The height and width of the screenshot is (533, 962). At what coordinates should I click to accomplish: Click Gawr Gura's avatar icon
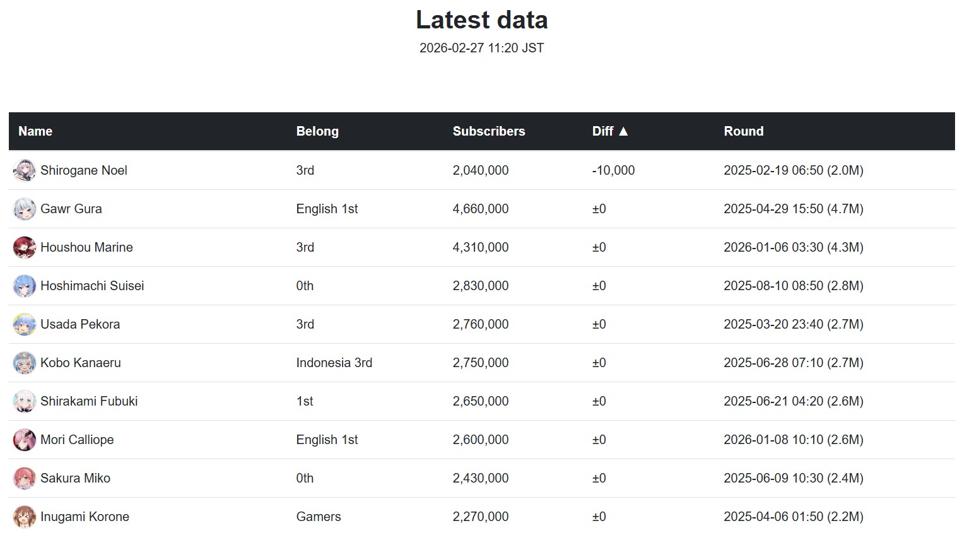[25, 209]
